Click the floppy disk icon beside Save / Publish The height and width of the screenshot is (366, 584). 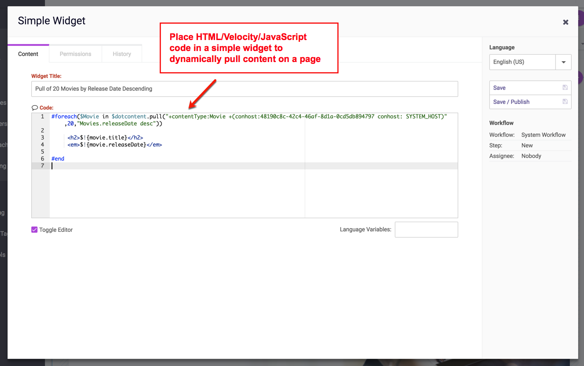pyautogui.click(x=565, y=102)
